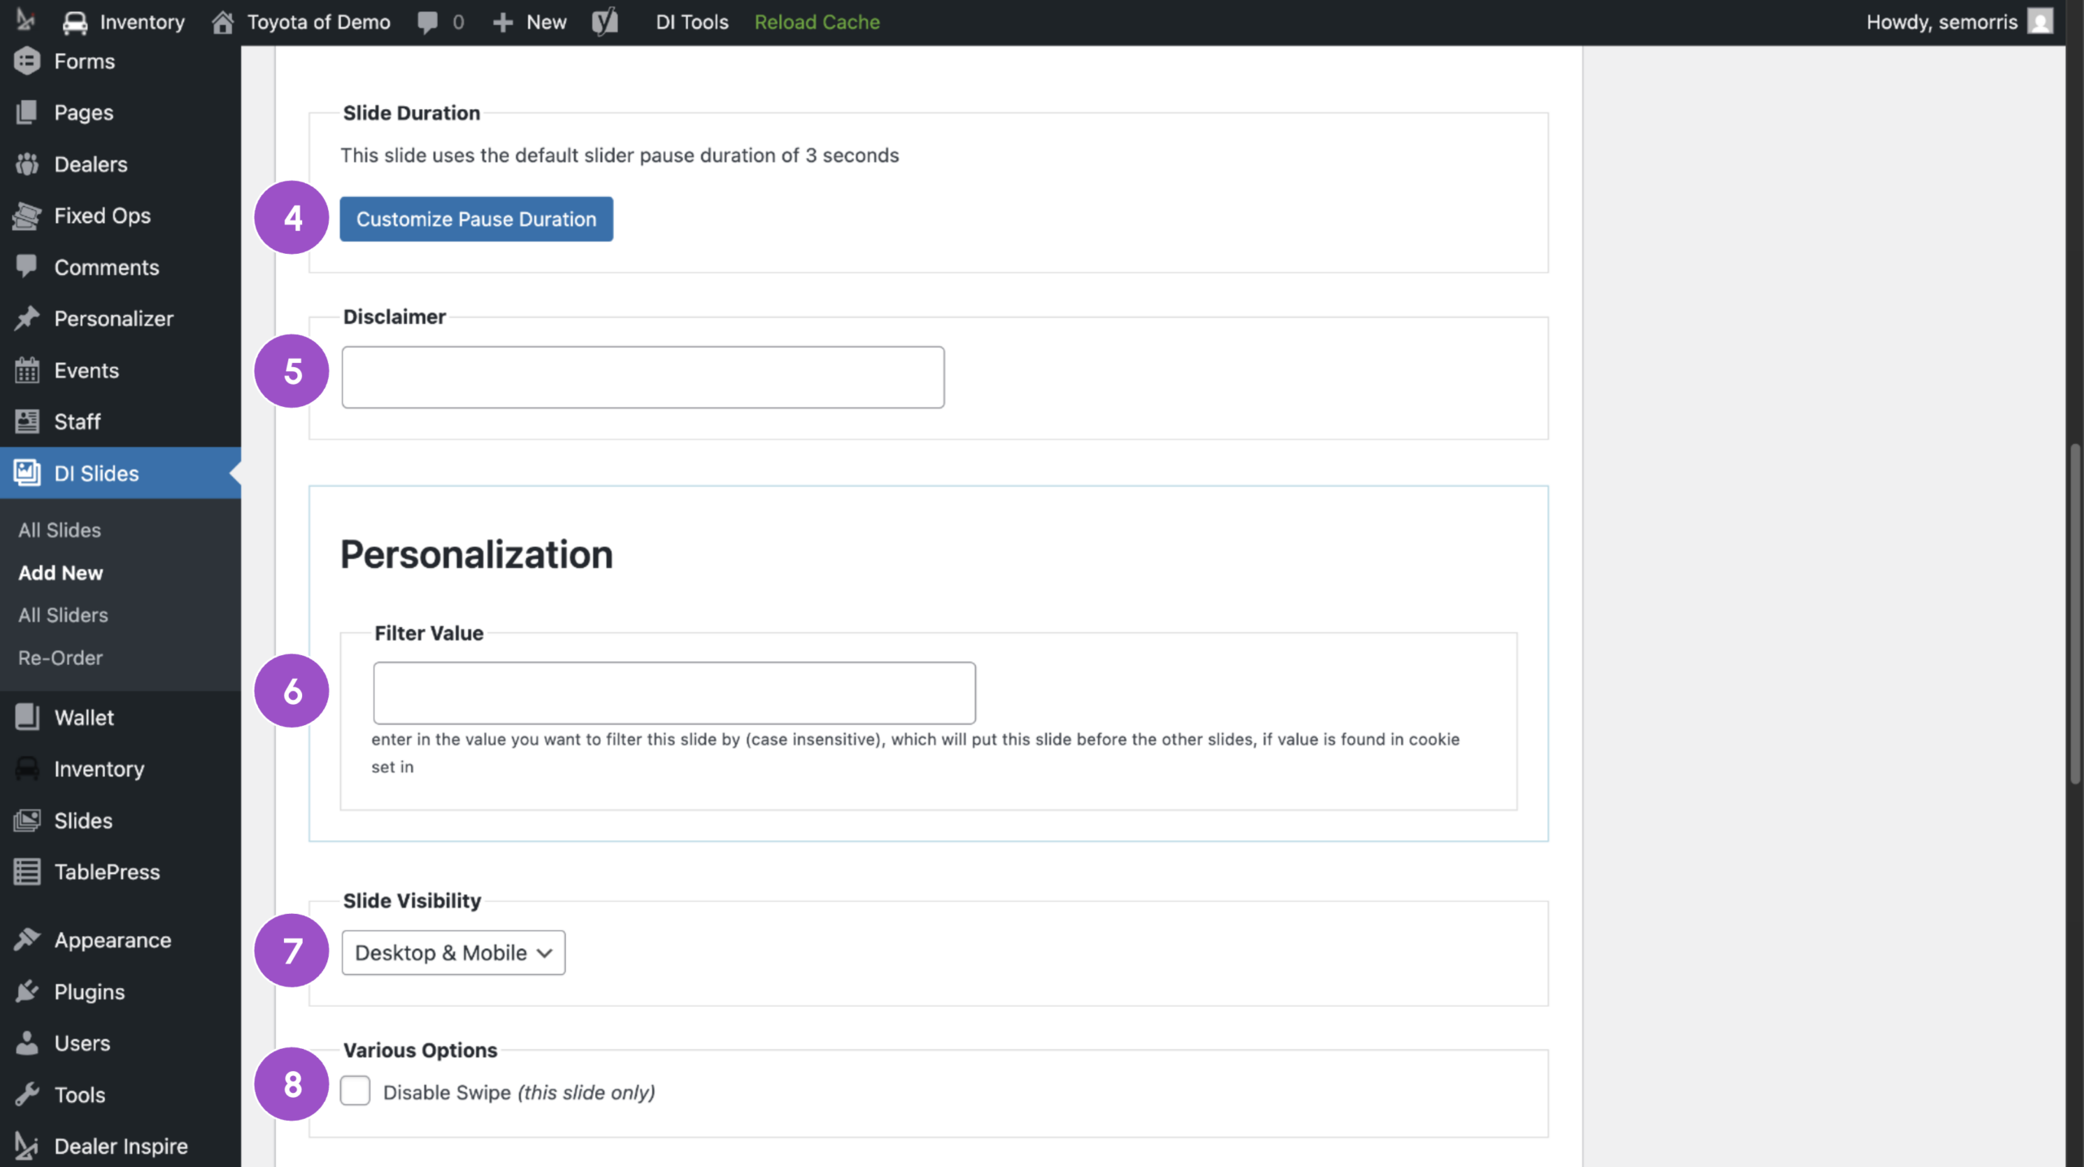
Task: Open the Dealers admin page label
Action: 91,164
